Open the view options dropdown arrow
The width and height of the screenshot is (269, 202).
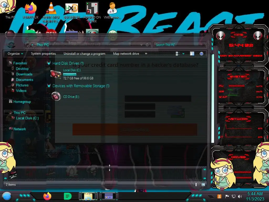183,54
